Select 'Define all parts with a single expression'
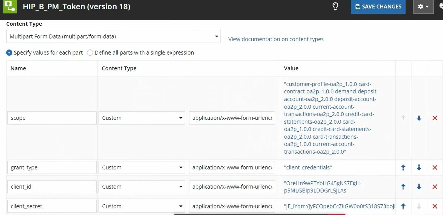This screenshot has height=215, width=443. [x=90, y=52]
